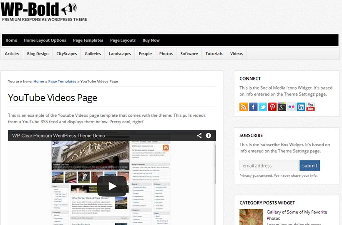The image size is (342, 225).
Task: Open the Tutorials category
Action: pyautogui.click(x=214, y=54)
